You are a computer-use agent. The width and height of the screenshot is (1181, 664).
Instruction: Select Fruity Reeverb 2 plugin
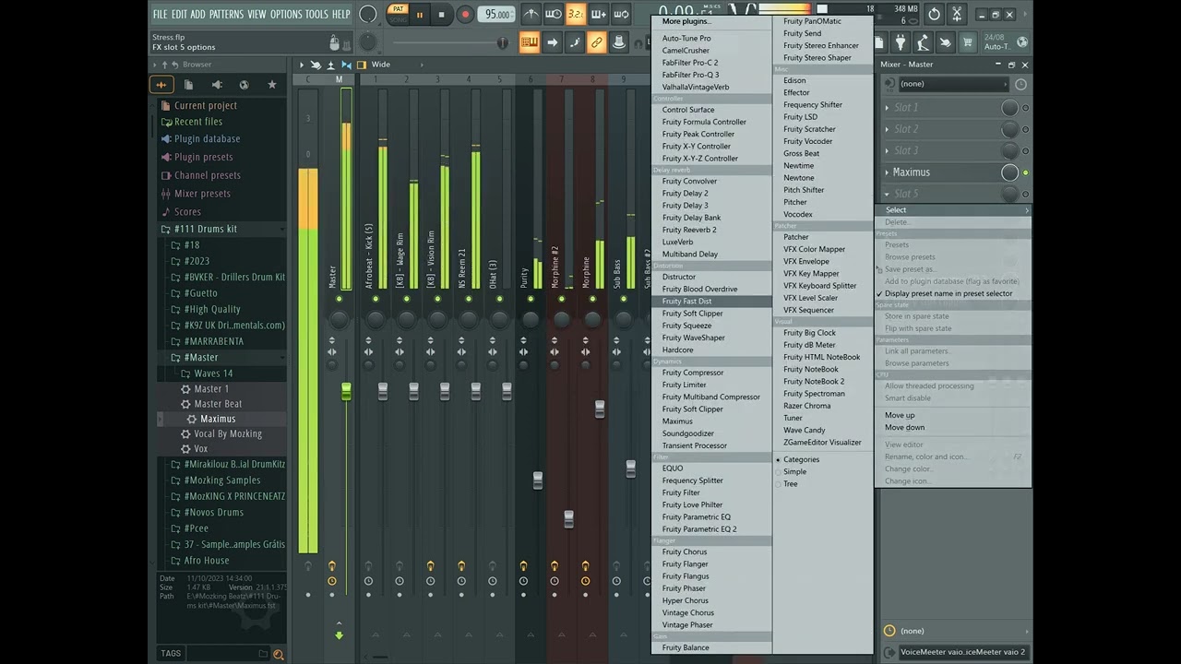689,231
